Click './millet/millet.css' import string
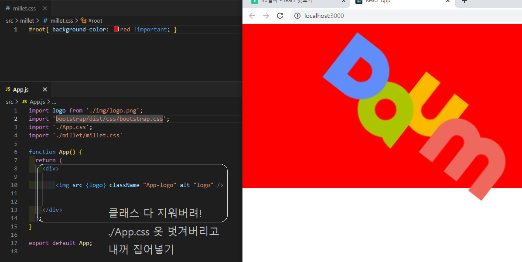Image resolution: width=522 pixels, height=262 pixels. pyautogui.click(x=88, y=136)
